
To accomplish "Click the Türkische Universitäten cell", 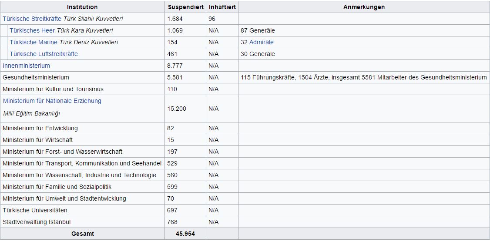I will tap(82, 210).
